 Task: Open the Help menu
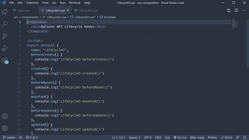coord(87,3)
